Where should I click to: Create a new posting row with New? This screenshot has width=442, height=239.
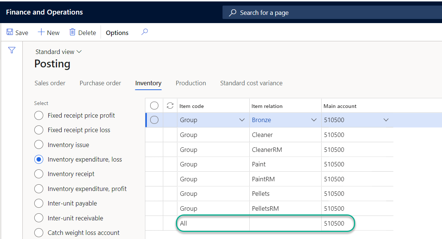(x=48, y=33)
